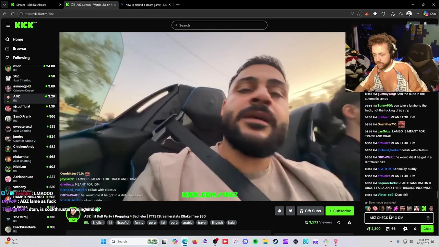
Task: Share the stream with share icon
Action: pos(338,222)
